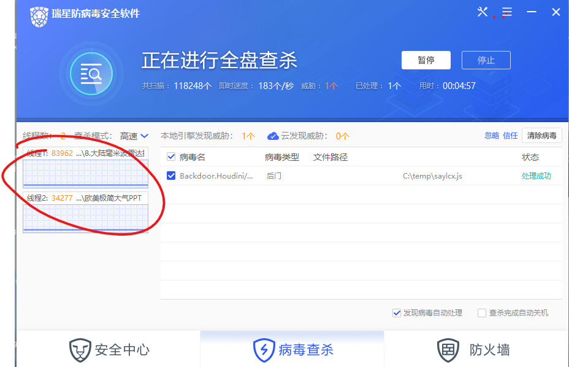Click the 病毒类型 column header
569x367 pixels.
(282, 157)
